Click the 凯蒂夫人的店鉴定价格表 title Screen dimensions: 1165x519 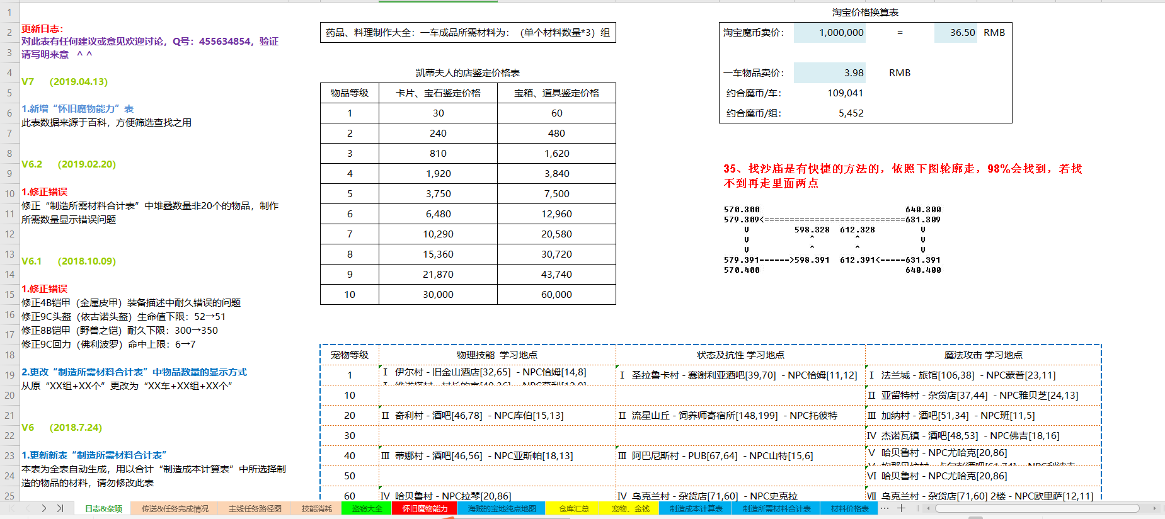click(x=468, y=73)
